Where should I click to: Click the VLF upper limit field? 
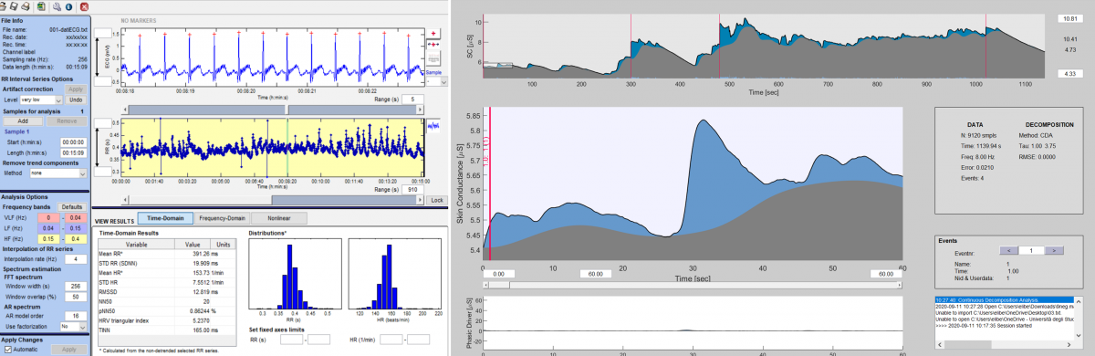pos(76,217)
